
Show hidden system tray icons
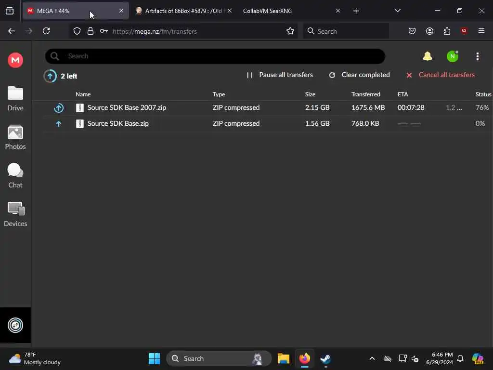click(372, 358)
